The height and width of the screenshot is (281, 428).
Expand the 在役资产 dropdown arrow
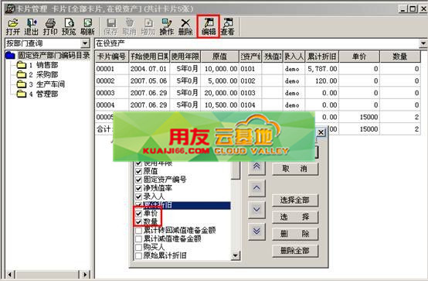coord(423,43)
